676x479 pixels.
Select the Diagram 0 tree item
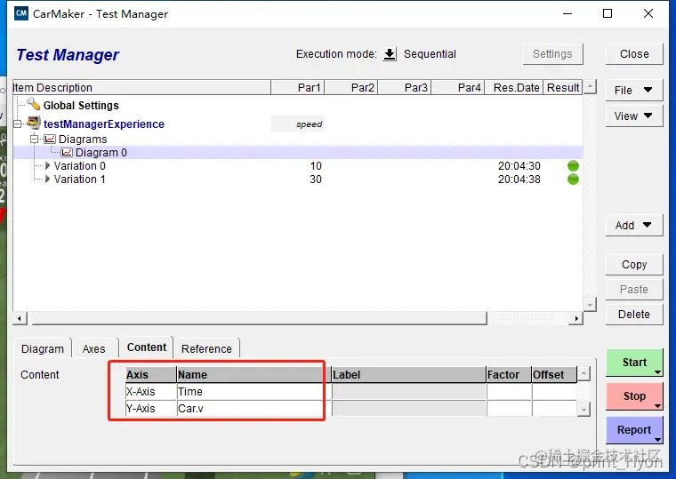click(101, 153)
